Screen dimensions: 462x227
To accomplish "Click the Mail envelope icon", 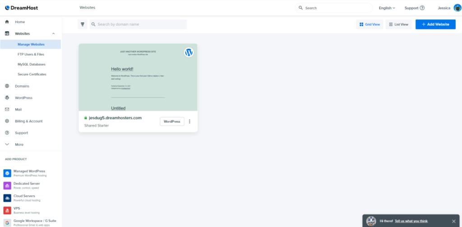I will pos(7,109).
